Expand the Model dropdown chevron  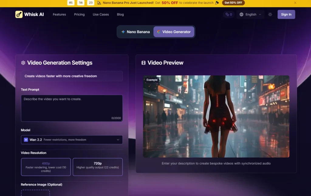point(118,140)
